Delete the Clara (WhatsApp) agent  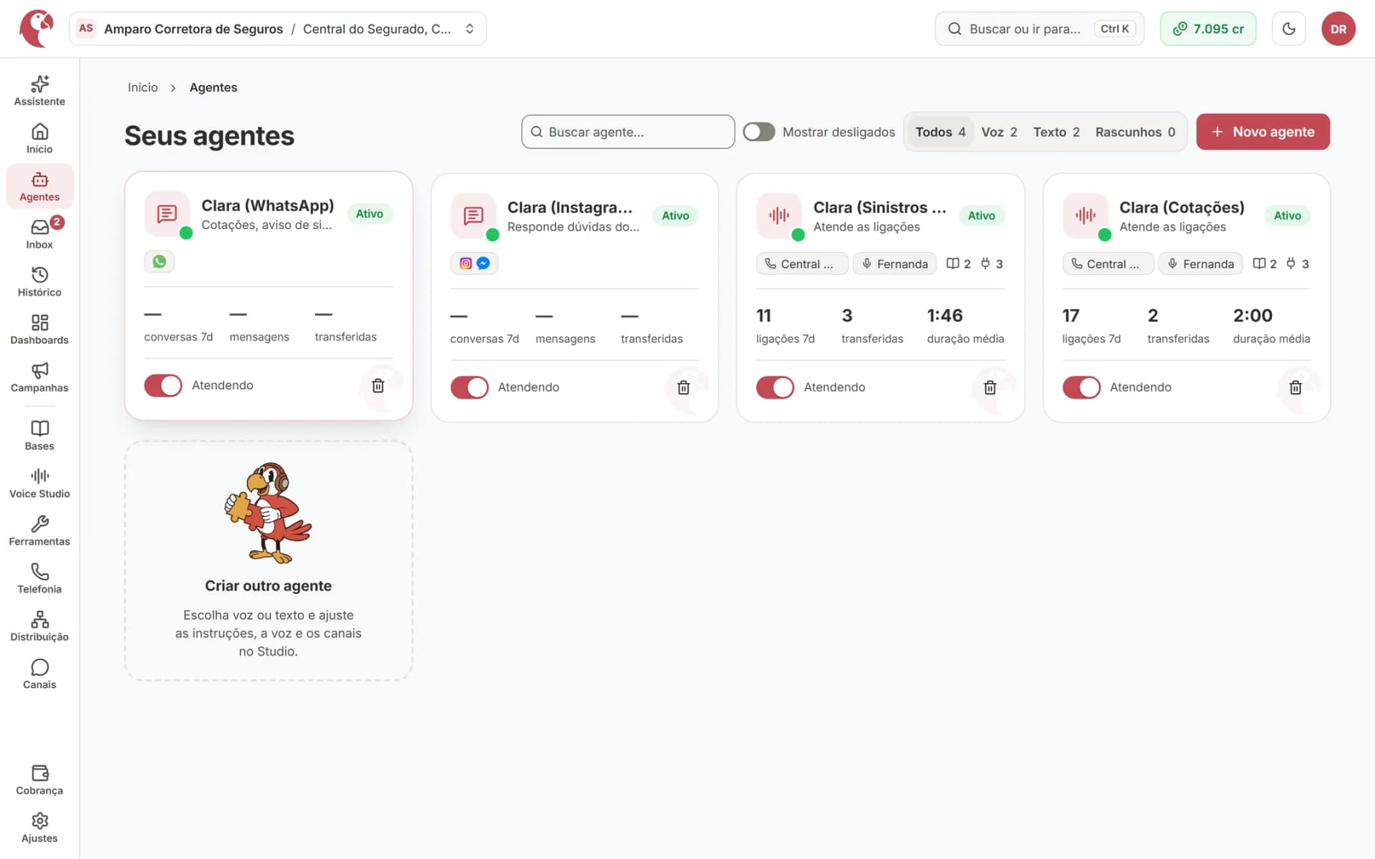click(378, 386)
